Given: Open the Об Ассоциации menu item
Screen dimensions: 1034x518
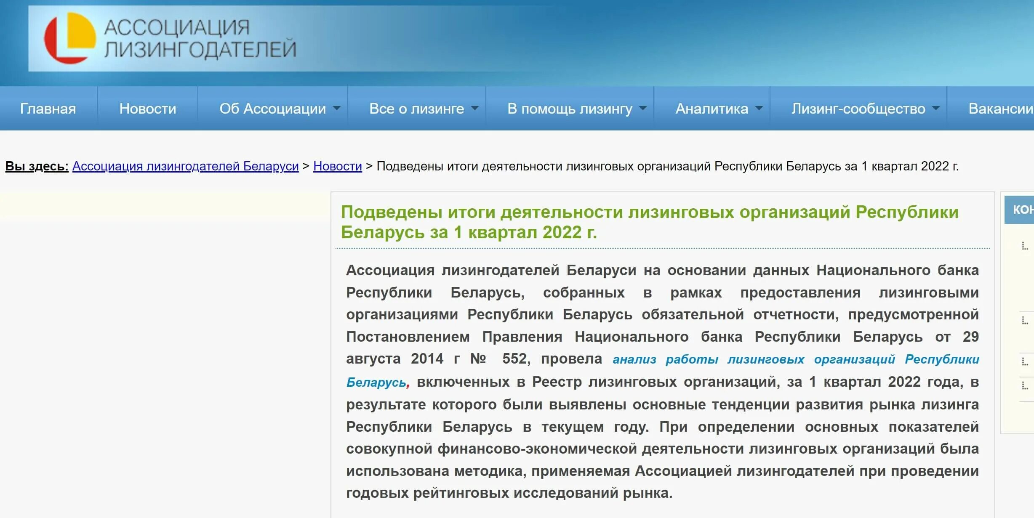Looking at the screenshot, I should pos(272,109).
